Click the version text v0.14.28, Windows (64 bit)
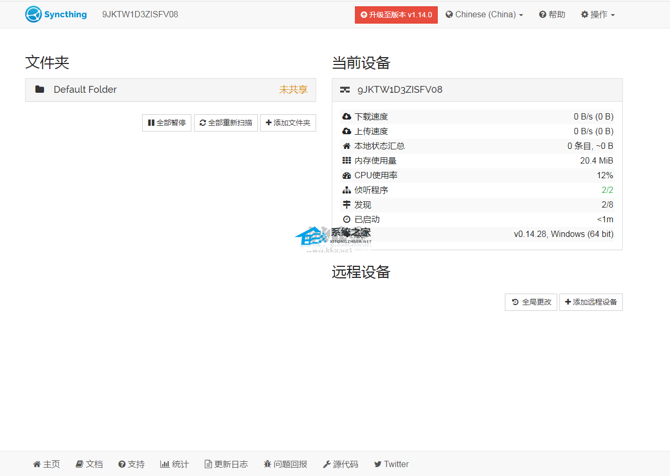 click(564, 234)
